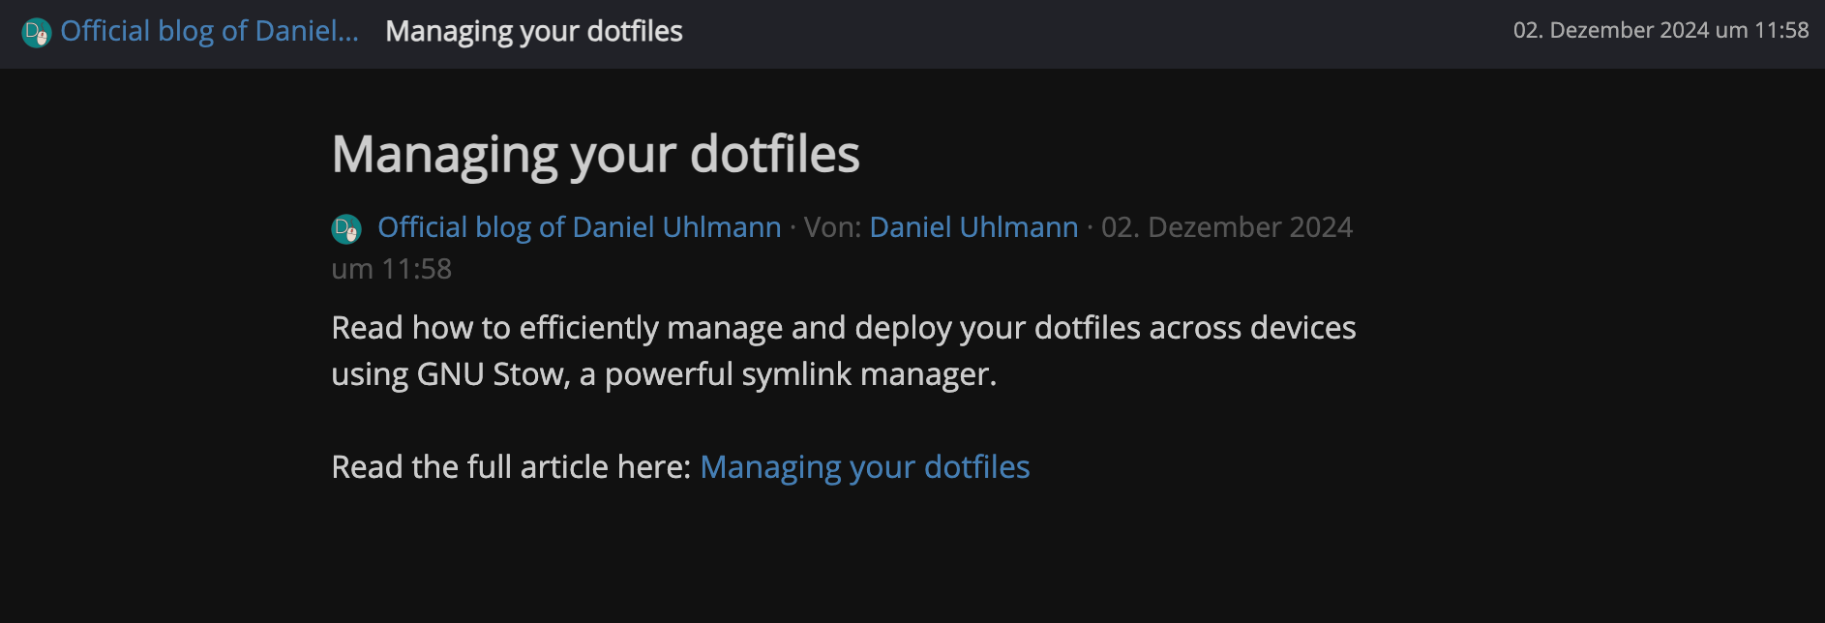Open the truncated "Official blog of Daniel..." header link
Image resolution: width=1825 pixels, height=623 pixels.
209,31
